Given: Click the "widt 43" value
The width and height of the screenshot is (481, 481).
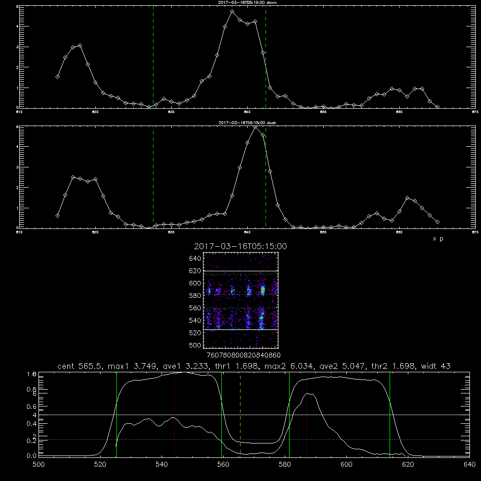Looking at the screenshot, I should point(436,366).
